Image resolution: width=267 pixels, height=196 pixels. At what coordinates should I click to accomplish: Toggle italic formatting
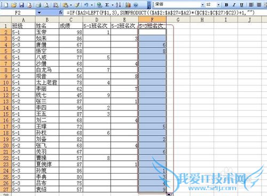tap(234, 5)
